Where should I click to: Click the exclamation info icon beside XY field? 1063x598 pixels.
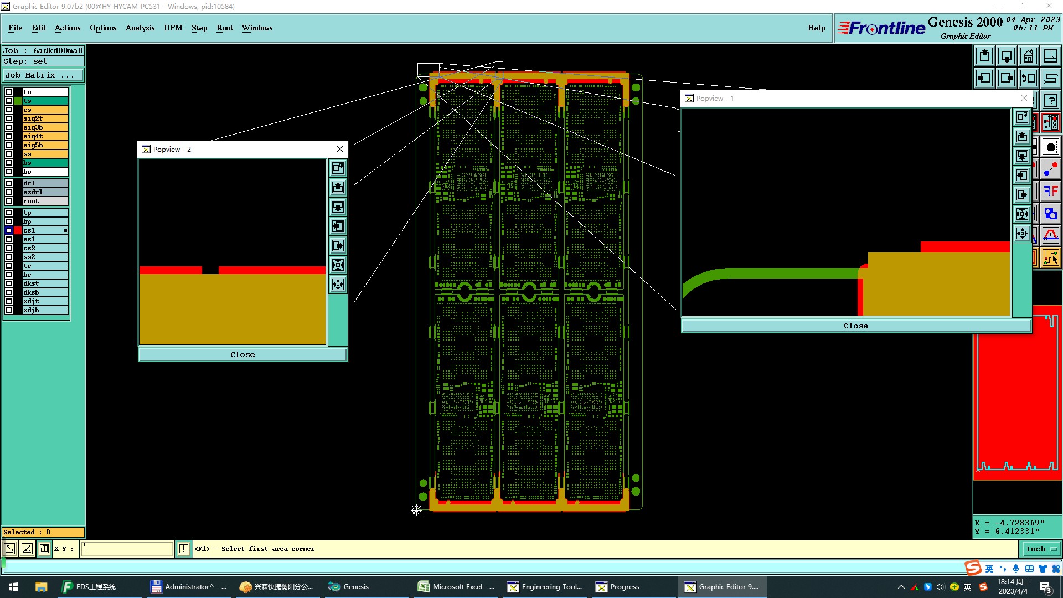coord(184,549)
